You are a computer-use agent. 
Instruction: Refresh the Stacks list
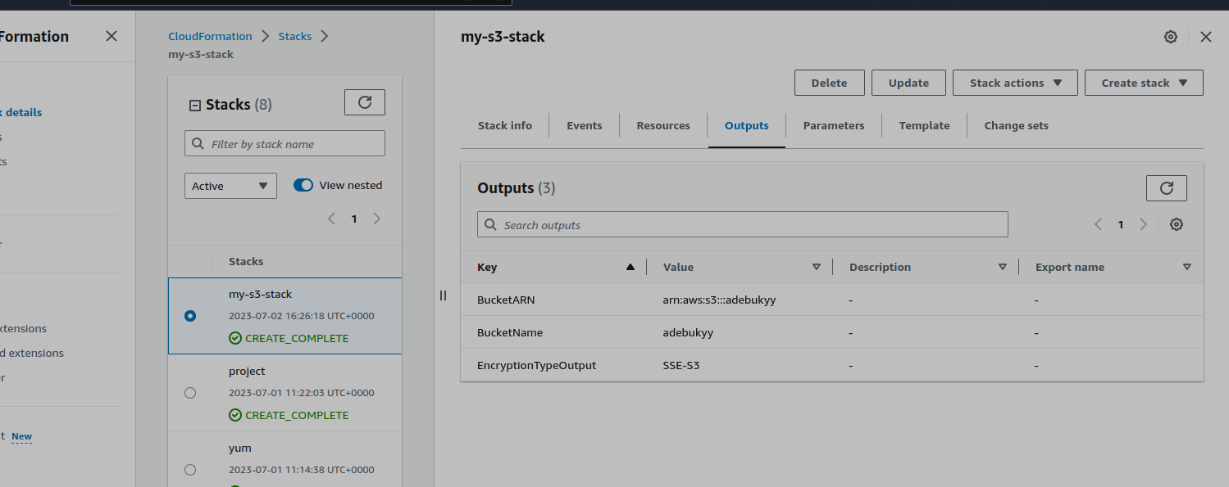(364, 101)
